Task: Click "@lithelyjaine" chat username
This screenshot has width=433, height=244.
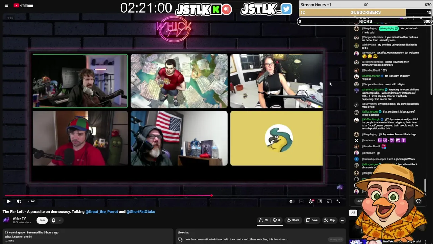Action: pos(369,45)
